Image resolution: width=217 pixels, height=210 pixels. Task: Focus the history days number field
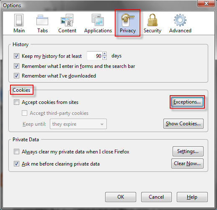(95, 56)
